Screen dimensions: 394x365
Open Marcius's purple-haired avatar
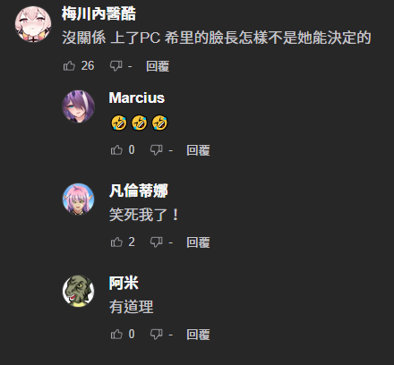[x=78, y=106]
